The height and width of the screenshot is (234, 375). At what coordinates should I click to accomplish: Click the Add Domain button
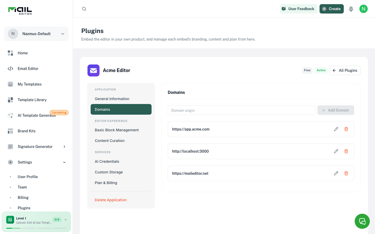(336, 110)
